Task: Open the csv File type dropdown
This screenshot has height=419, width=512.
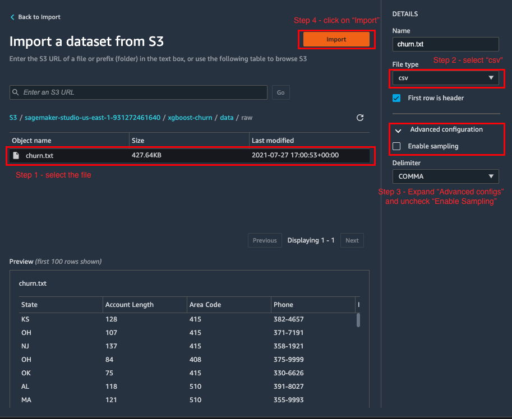Action: 445,78
